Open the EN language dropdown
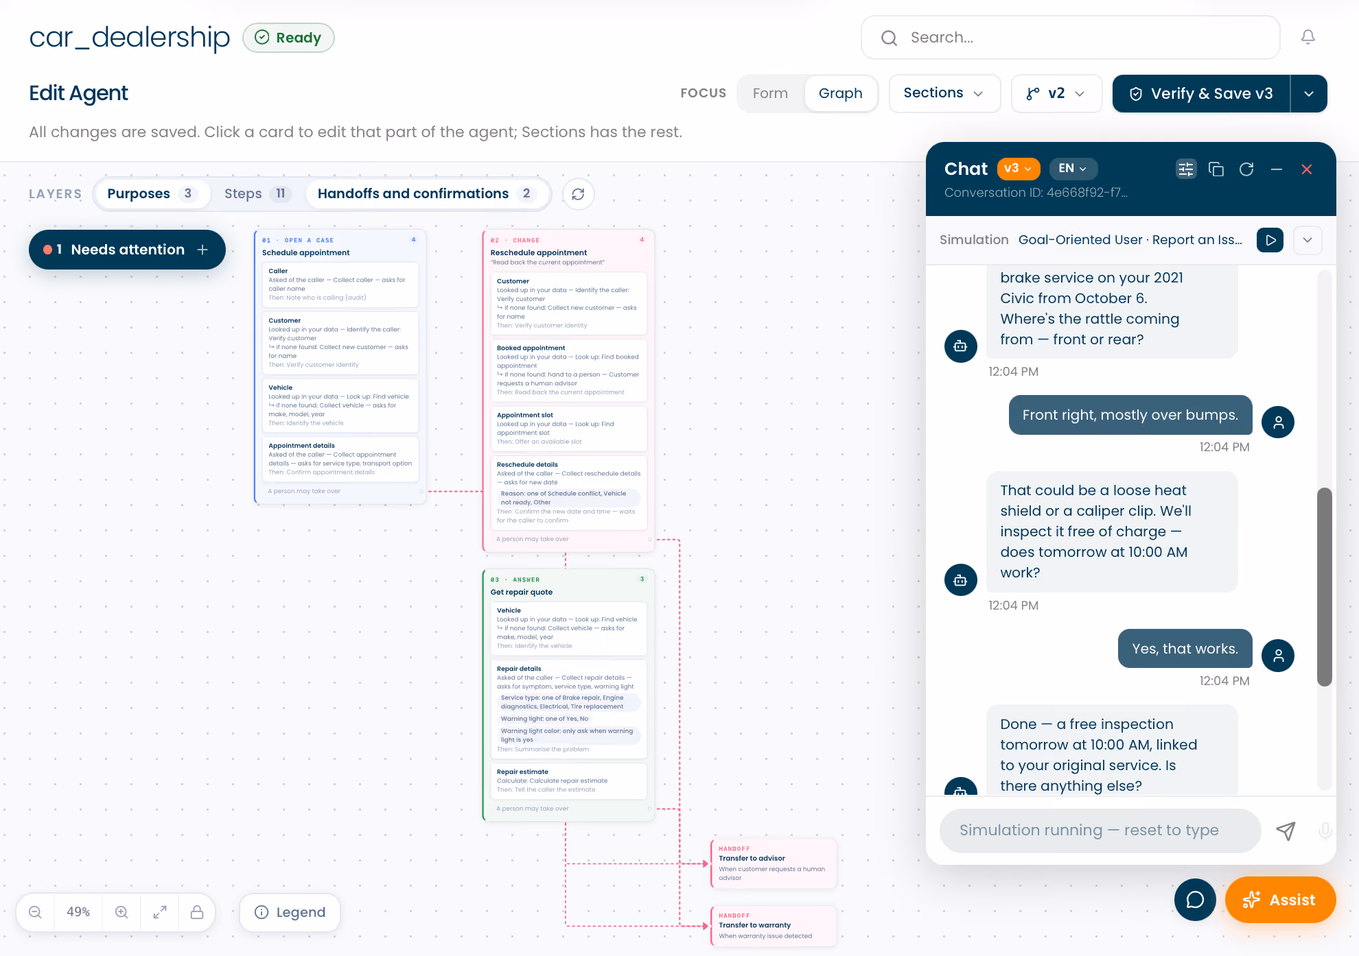Screen dimensions: 1359x956 (1073, 169)
